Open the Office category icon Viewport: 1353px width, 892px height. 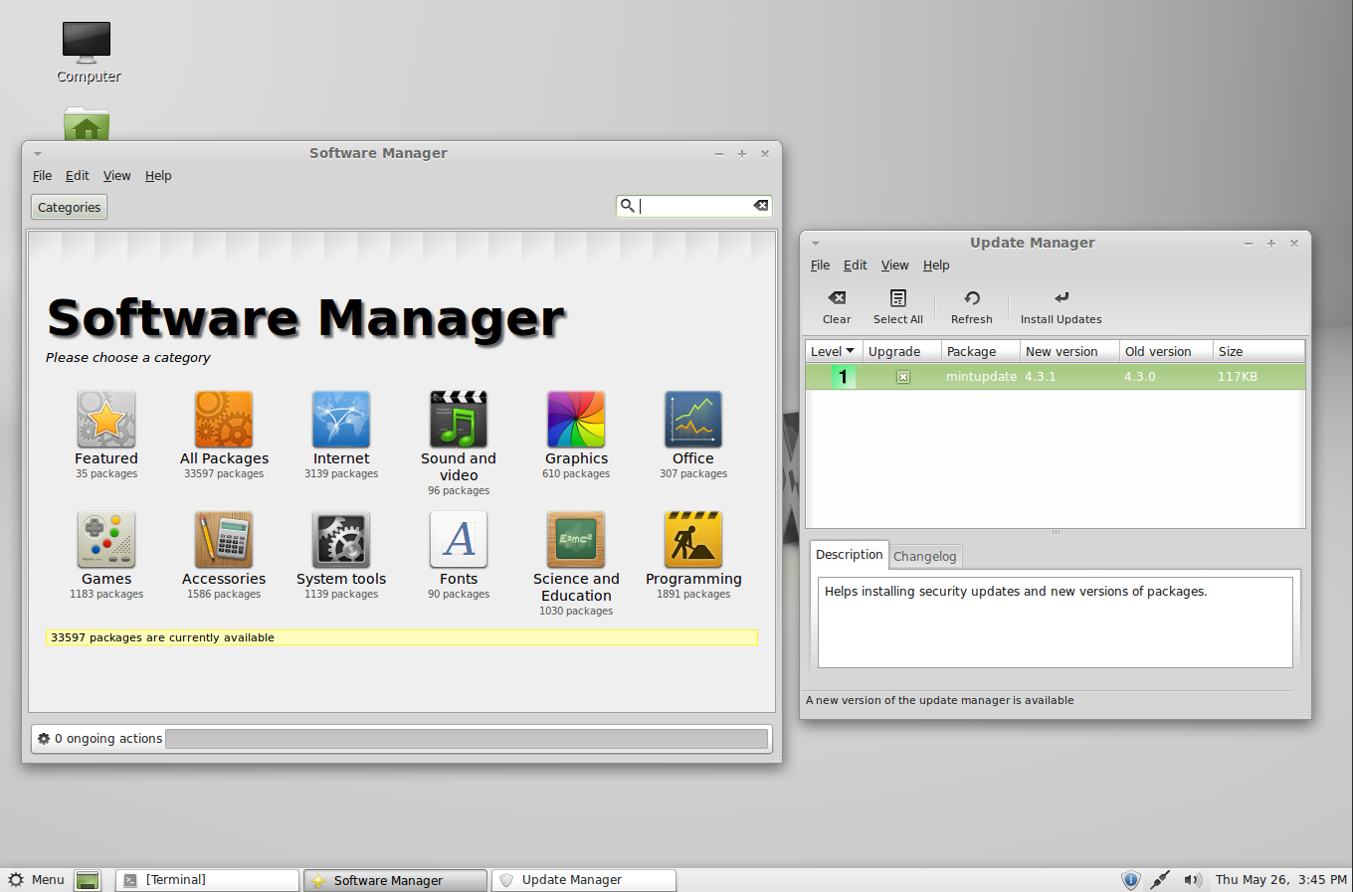(x=693, y=420)
